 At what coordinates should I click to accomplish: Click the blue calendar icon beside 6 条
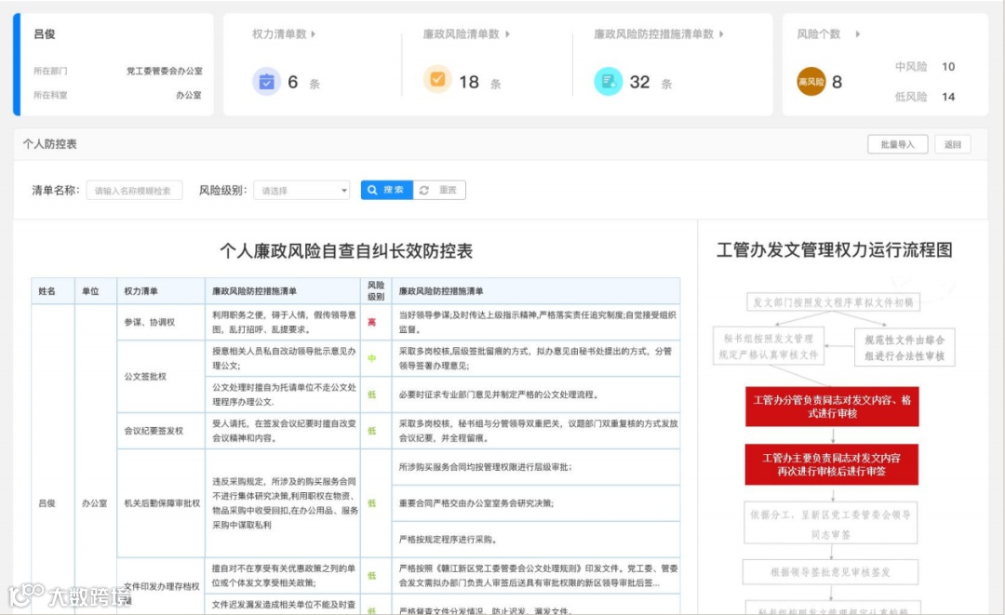267,81
